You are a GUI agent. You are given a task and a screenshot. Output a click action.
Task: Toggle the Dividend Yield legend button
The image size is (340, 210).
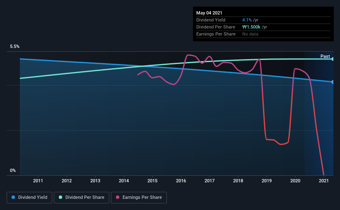(29, 198)
